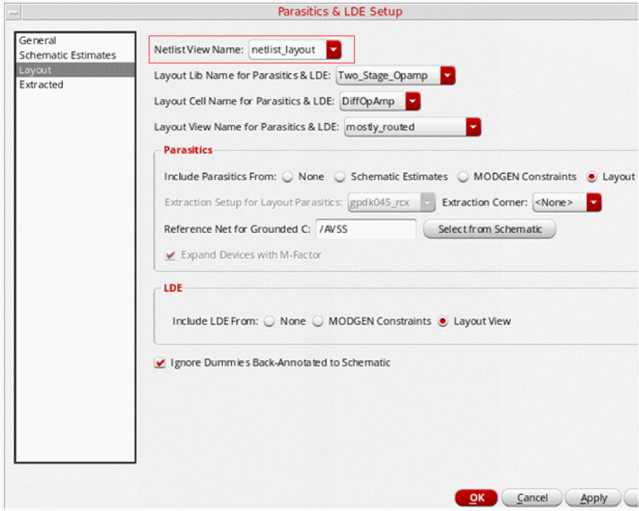Select Layout View for LDE source
Viewport: 639px width, 511px height.
[443, 321]
